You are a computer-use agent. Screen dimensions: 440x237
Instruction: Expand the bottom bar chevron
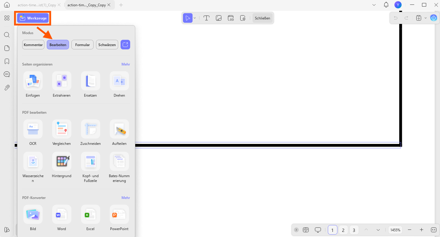pos(296,230)
